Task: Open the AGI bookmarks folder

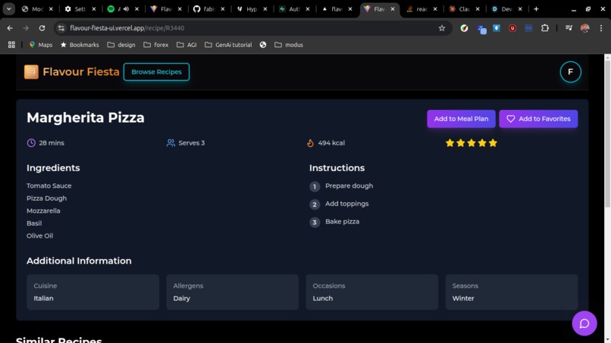Action: click(x=186, y=45)
